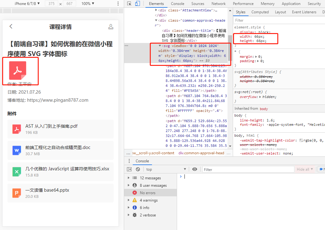Click the Word icon for 前端工程化之自动合成精灵图.doc
This screenshot has width=325, height=230.
pyautogui.click(x=17, y=150)
